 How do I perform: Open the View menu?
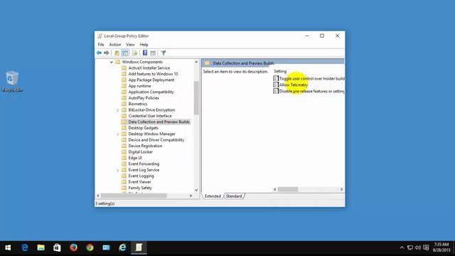point(130,44)
